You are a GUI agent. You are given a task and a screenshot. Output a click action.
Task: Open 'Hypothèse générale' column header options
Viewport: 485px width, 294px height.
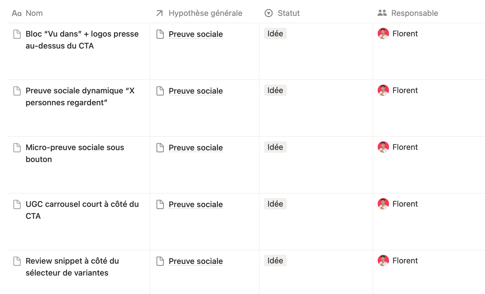(x=205, y=13)
